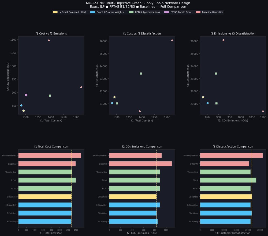Click the blue circle in f1 Cost vs f2 Emissions
Screen dimensions: 268x236
pos(21,105)
